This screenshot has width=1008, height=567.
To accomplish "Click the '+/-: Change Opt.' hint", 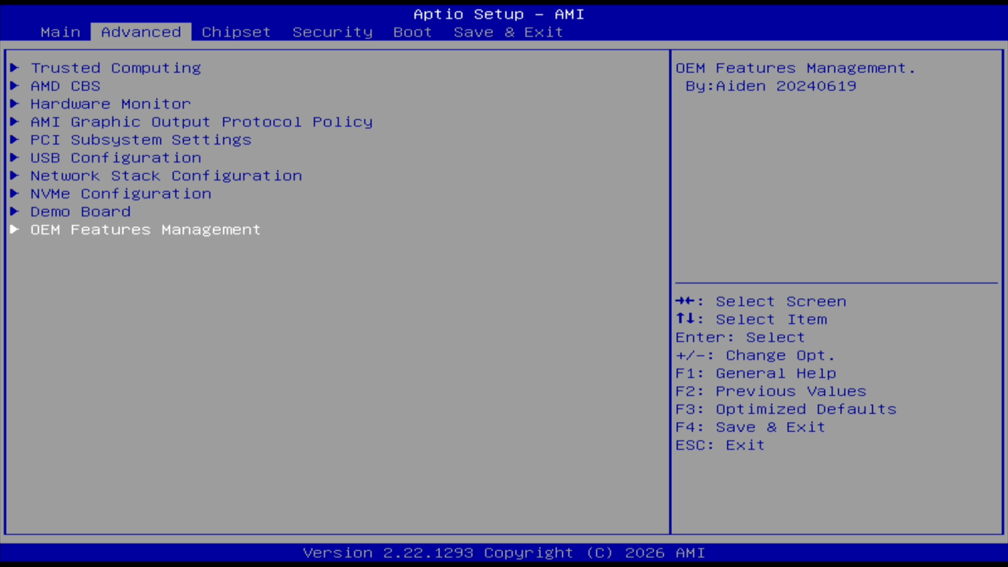I will click(755, 356).
